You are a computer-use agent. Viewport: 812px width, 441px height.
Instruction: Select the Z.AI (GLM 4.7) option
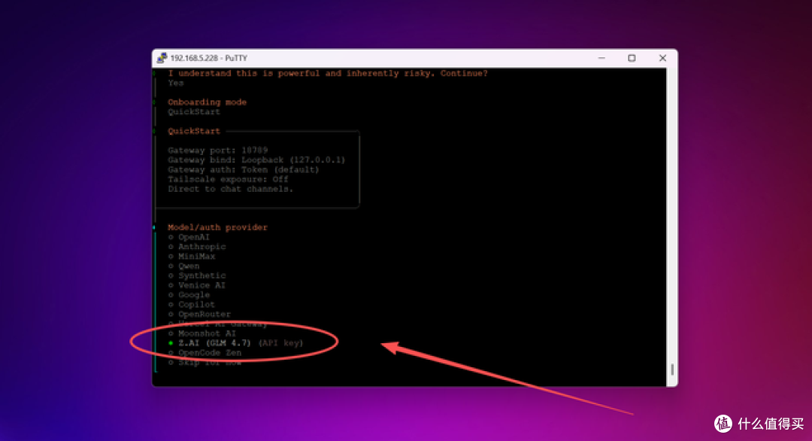[235, 343]
